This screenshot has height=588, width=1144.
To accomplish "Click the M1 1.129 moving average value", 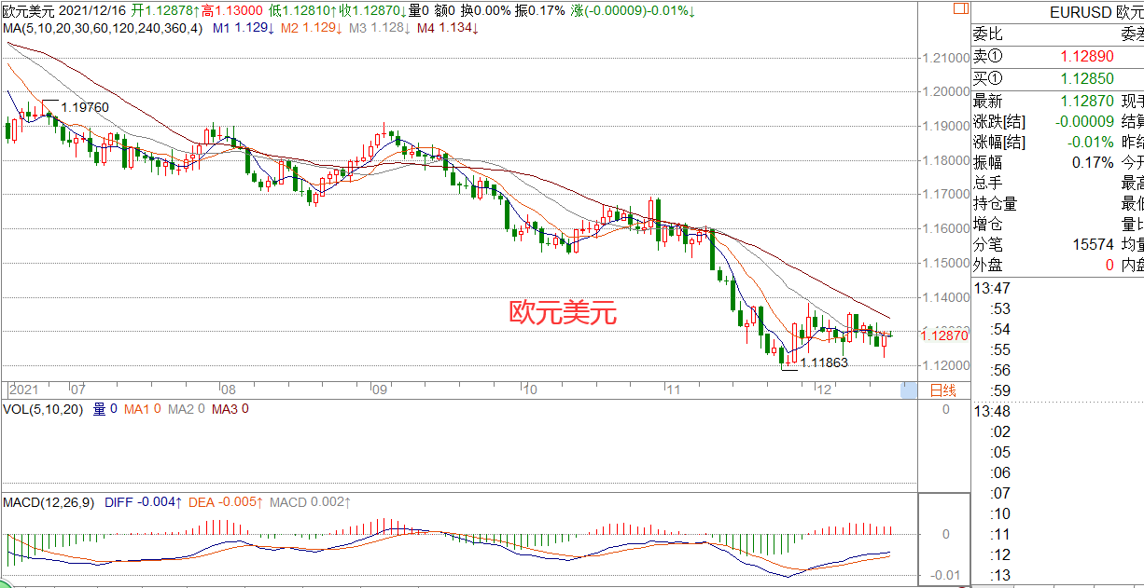I will pos(243,29).
